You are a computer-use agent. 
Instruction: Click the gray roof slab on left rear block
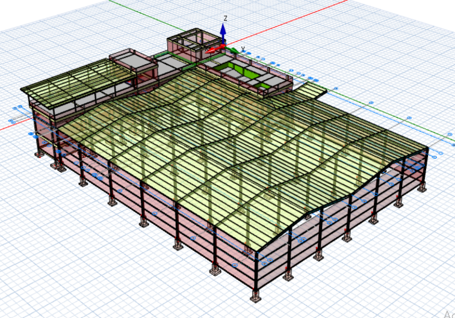130,60
